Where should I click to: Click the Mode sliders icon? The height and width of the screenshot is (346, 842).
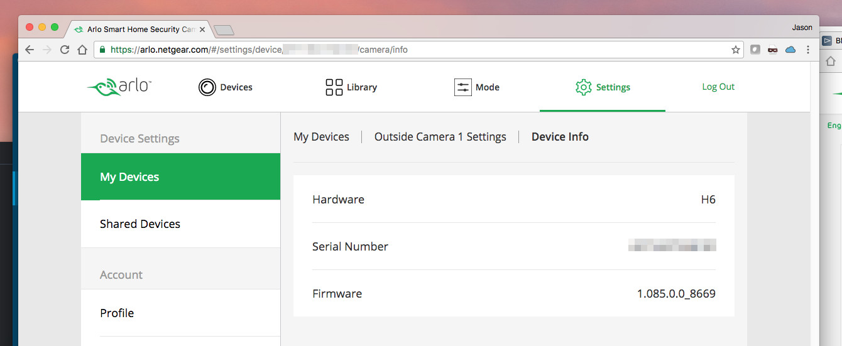(462, 87)
